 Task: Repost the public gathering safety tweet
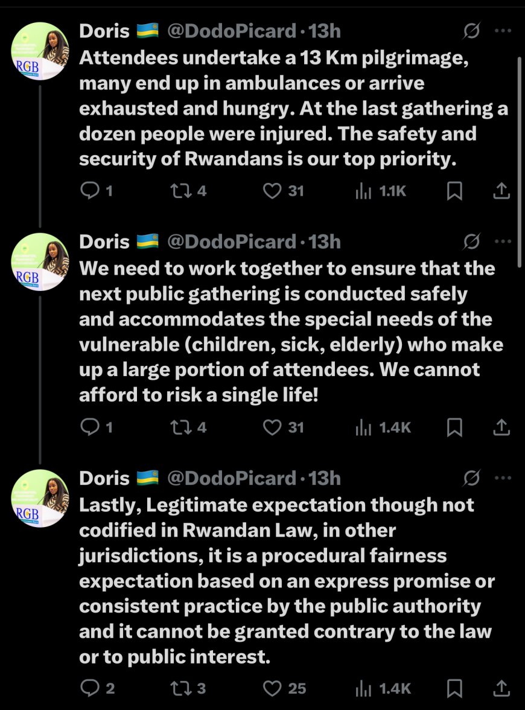click(179, 427)
